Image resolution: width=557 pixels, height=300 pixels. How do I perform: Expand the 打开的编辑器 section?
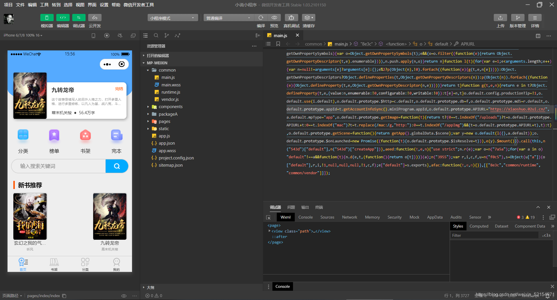(x=158, y=55)
